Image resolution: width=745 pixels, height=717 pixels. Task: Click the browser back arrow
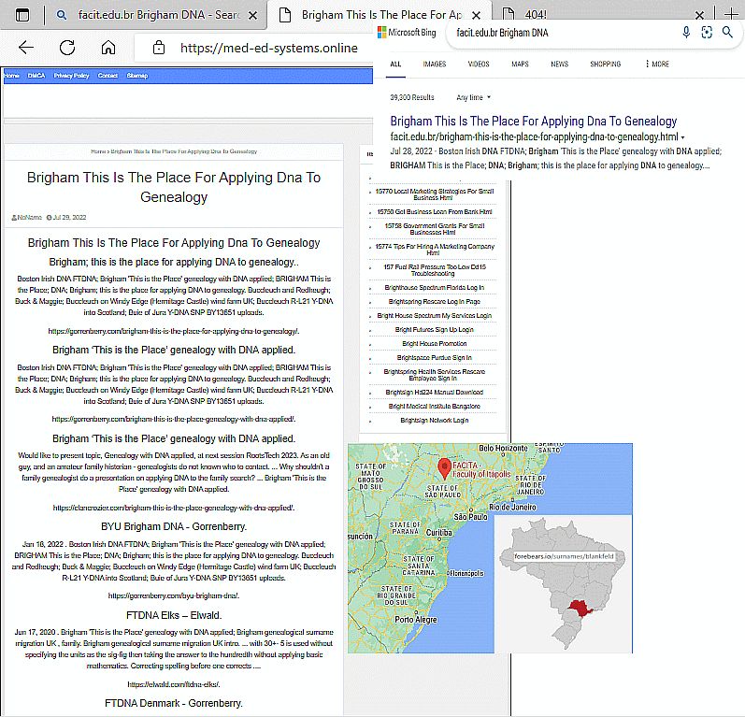(x=26, y=47)
